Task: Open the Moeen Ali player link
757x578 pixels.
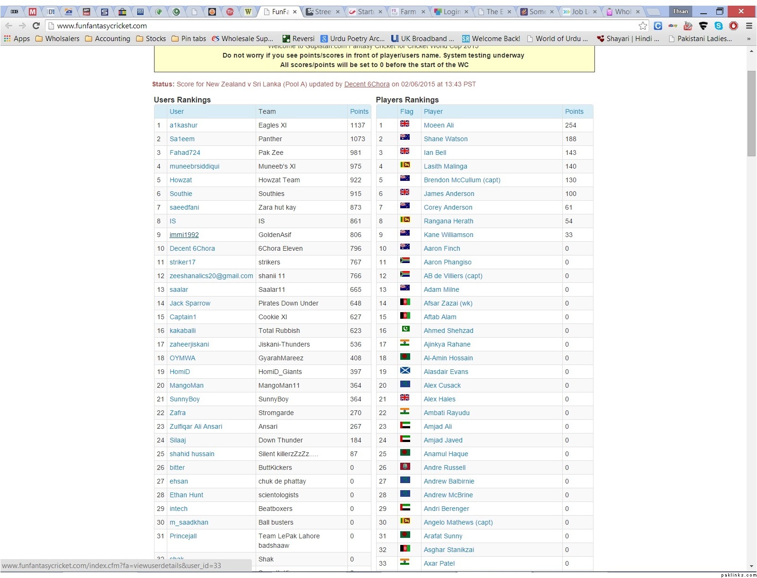Action: click(x=439, y=125)
